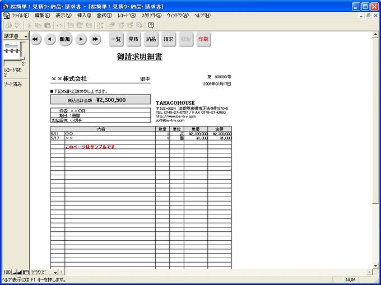
Task: Go to next record with right arrow
Action: (81, 39)
